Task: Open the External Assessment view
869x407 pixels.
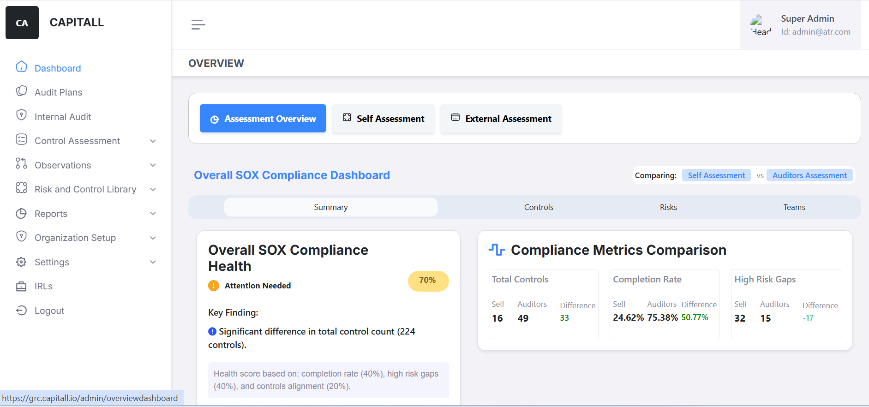Action: coord(501,119)
